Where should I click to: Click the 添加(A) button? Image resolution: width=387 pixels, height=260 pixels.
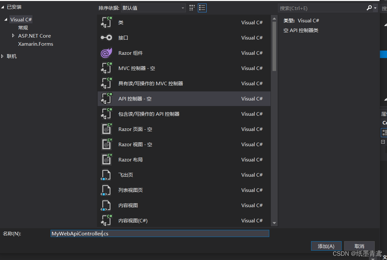click(x=326, y=246)
